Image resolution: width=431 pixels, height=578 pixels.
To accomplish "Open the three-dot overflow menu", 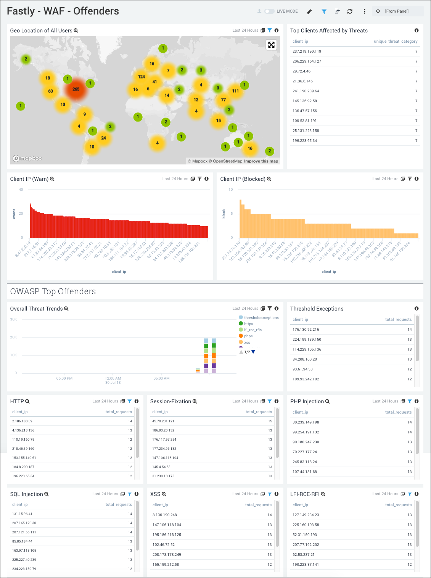I will pyautogui.click(x=365, y=11).
